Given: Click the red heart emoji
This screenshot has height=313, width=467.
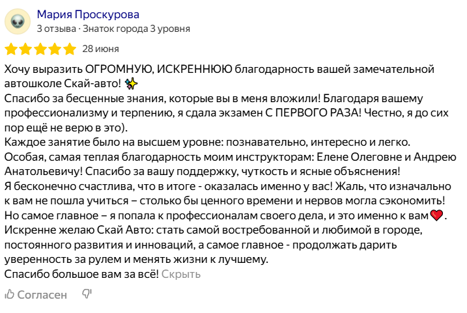Looking at the screenshot, I should tap(436, 216).
